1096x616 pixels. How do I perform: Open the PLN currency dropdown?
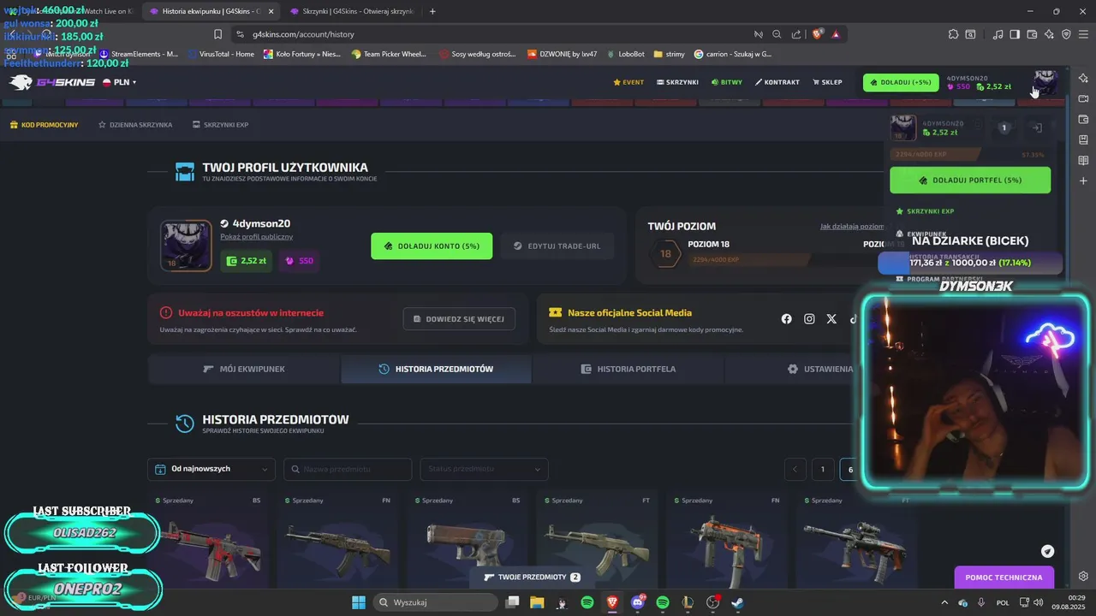click(x=120, y=82)
